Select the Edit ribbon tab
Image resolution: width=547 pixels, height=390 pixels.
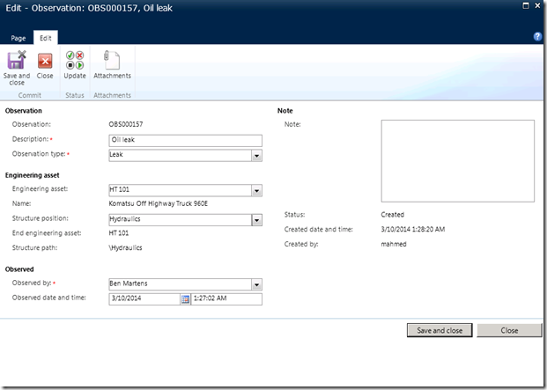click(46, 38)
